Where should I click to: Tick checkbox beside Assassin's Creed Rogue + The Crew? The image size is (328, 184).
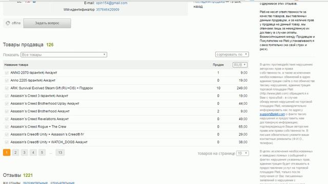coord(7,127)
